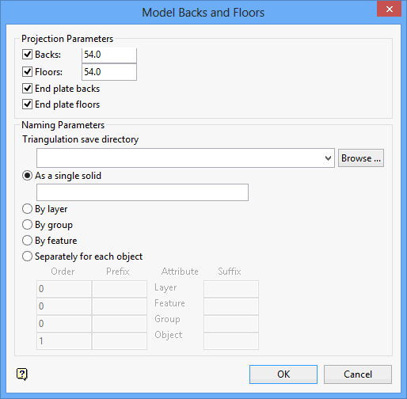Close the Model Backs and Floors dialog
Viewport: 407px width, 399px height.
click(x=389, y=9)
